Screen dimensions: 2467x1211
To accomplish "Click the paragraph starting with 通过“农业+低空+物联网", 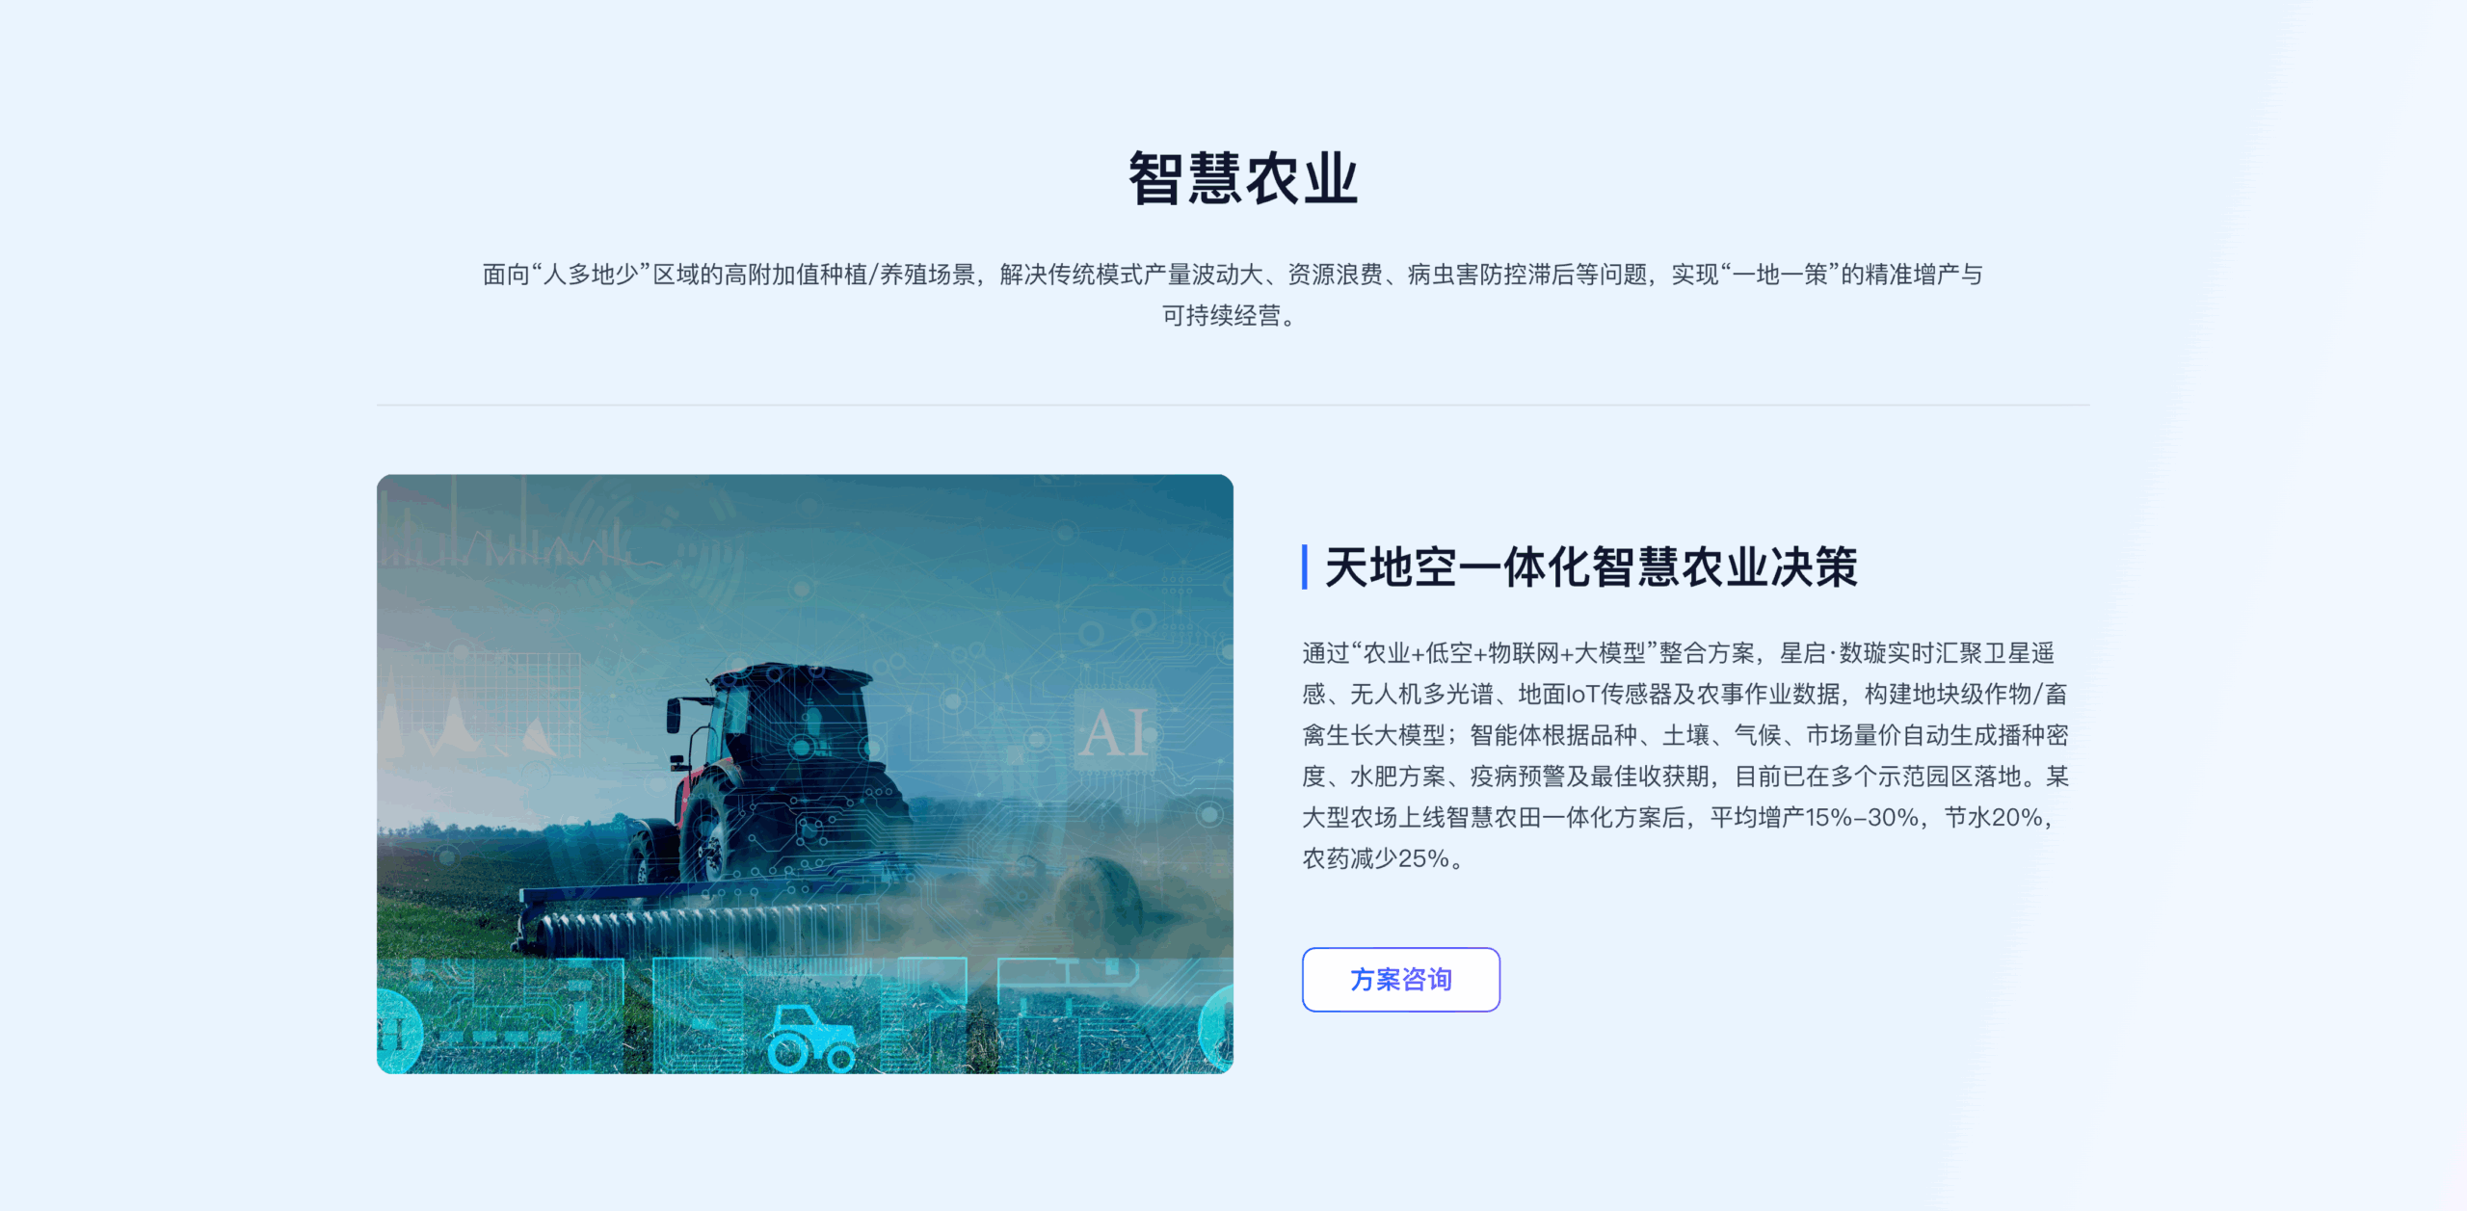I will tap(1685, 755).
